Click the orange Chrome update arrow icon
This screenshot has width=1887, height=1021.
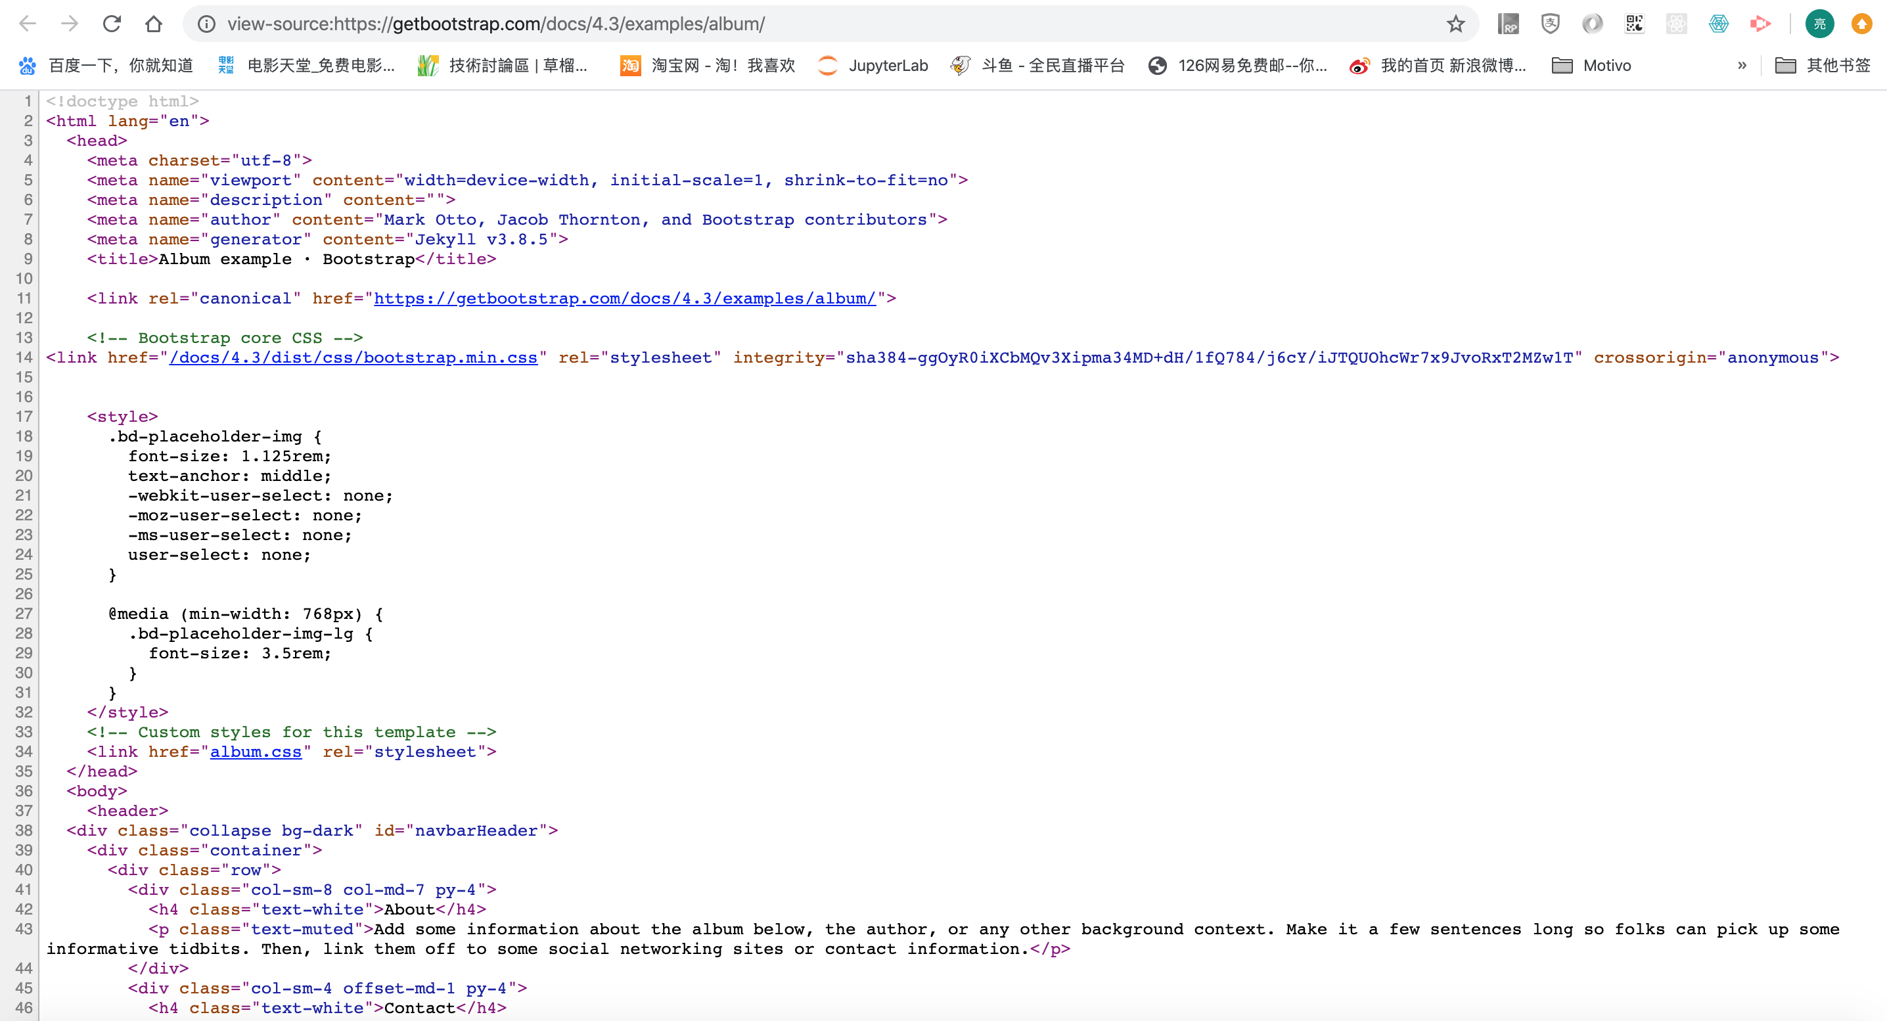click(1861, 24)
